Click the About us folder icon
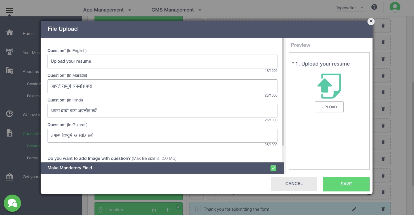Screen dimensions: 414x215 click(10, 70)
